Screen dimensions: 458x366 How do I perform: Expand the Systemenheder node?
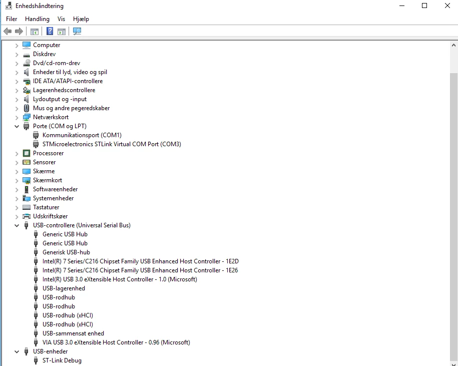[17, 199]
